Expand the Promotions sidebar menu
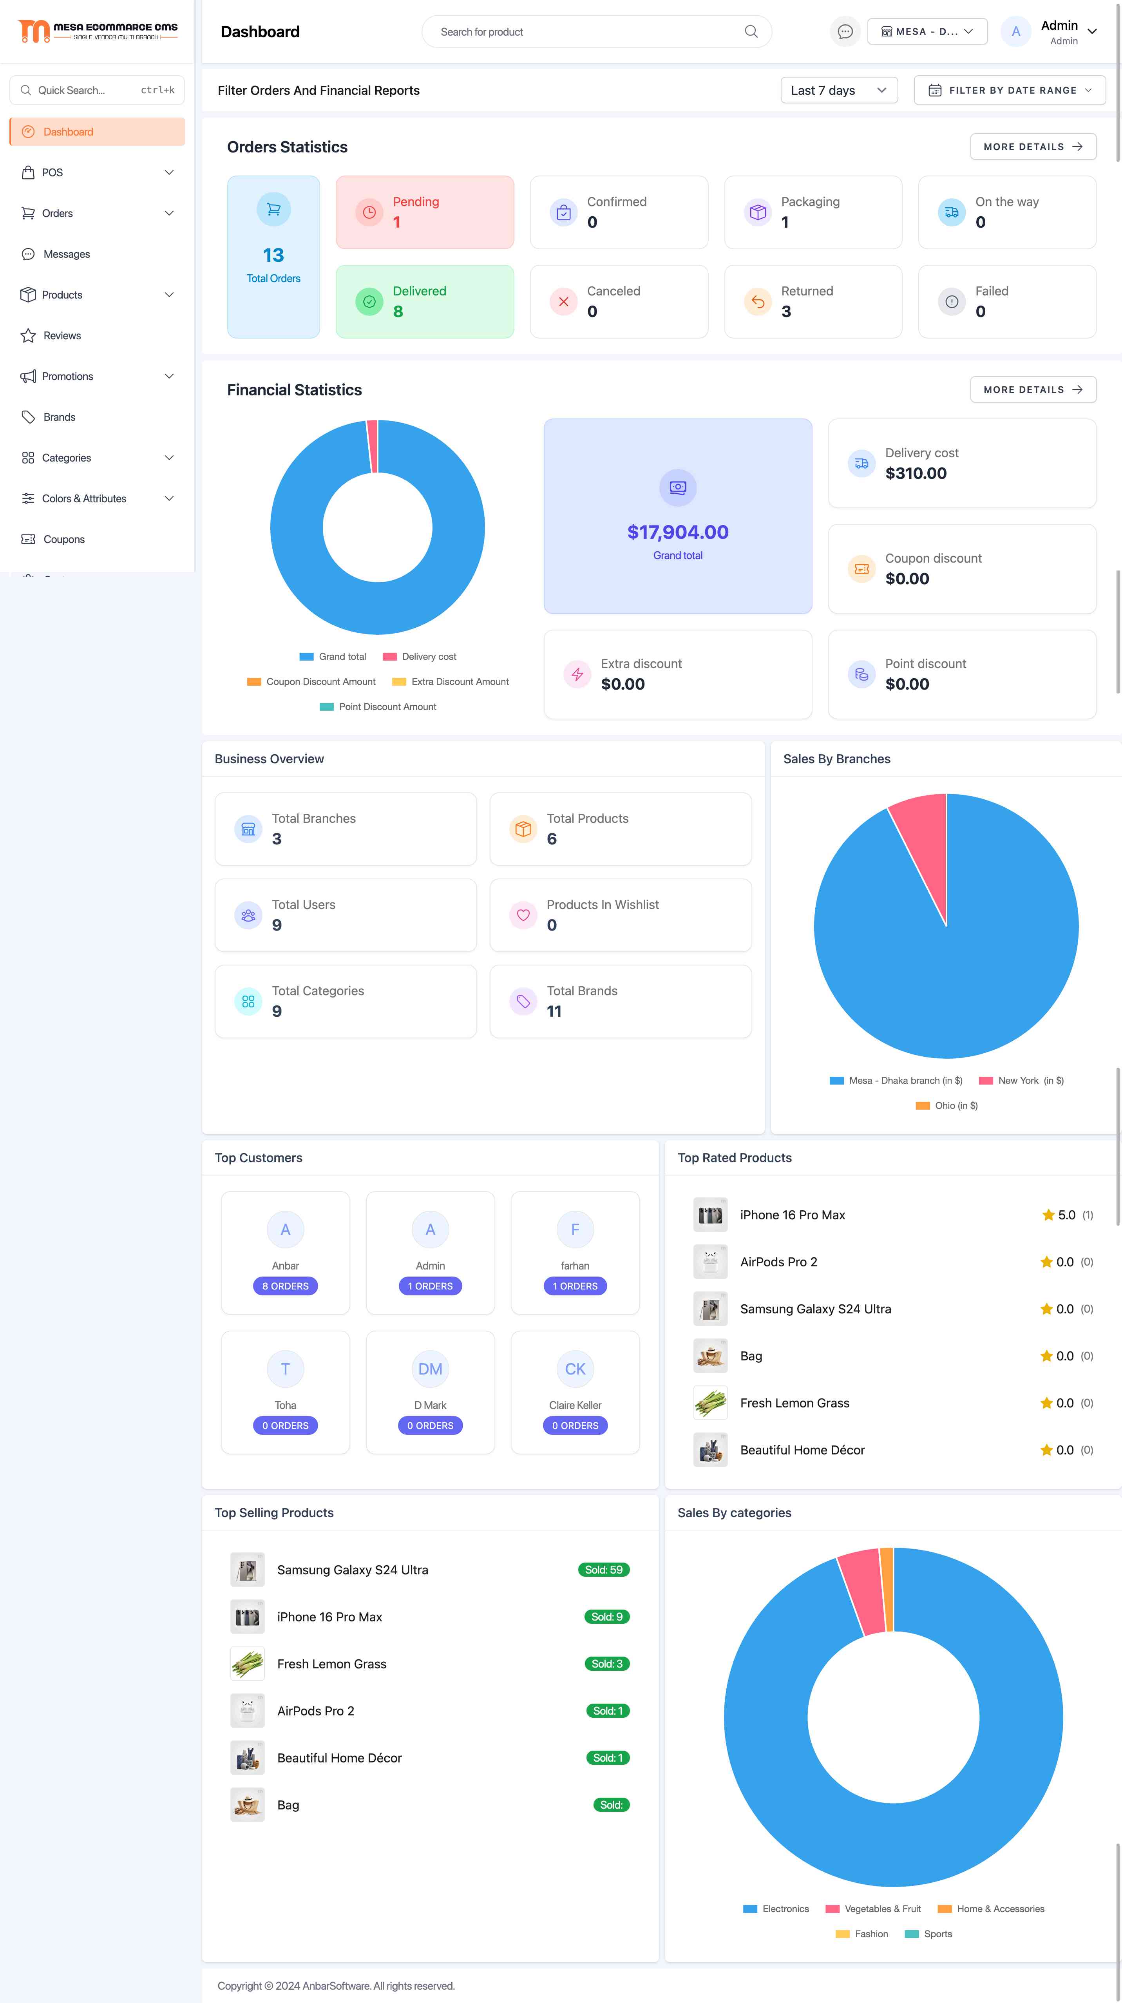The height and width of the screenshot is (2003, 1122). click(x=97, y=376)
